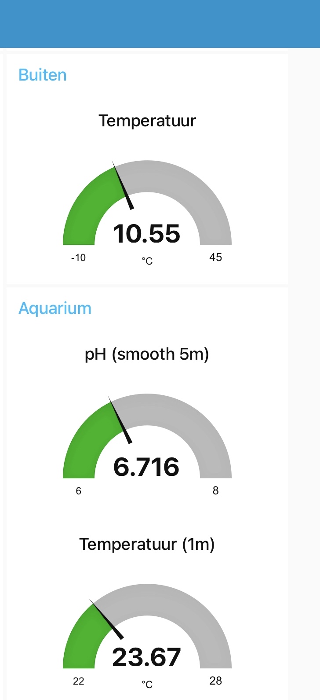The height and width of the screenshot is (700, 320).
Task: Click the 22 minimum label
Action: coord(79,681)
